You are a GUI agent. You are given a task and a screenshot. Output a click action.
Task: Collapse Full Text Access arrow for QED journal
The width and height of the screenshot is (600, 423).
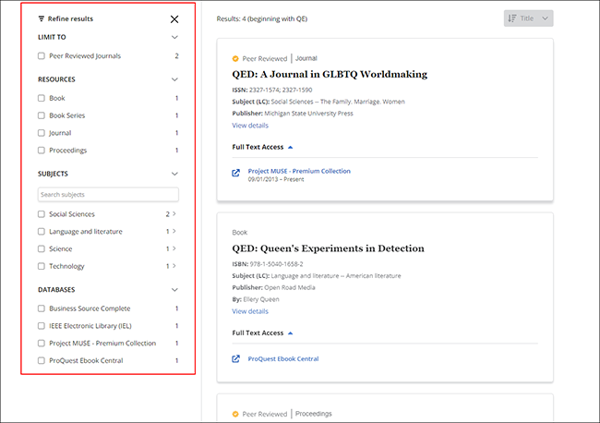[x=291, y=148]
